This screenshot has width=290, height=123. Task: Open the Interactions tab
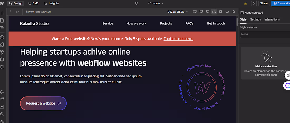coord(272,19)
